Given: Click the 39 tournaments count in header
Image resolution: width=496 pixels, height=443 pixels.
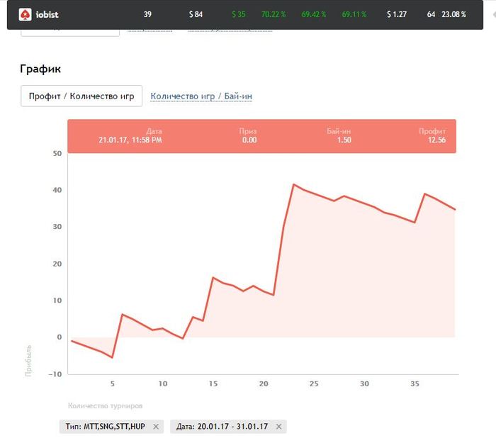Looking at the screenshot, I should [147, 14].
